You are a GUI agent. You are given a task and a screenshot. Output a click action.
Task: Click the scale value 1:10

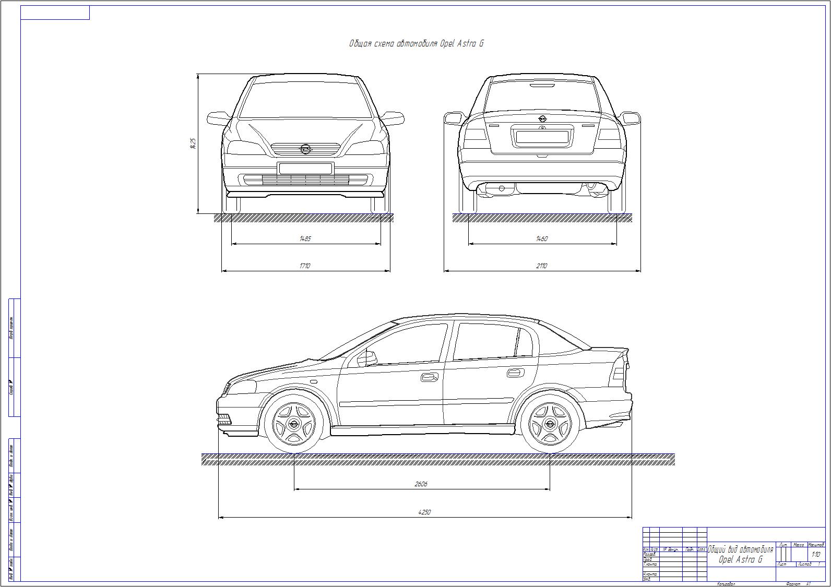816,555
